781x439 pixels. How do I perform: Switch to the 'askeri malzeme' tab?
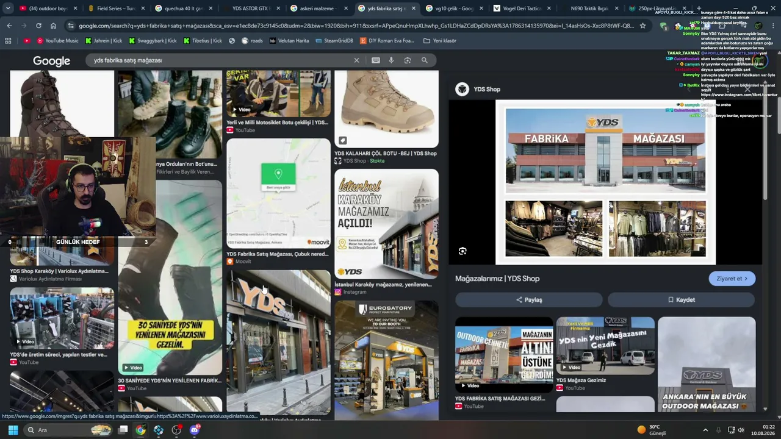pyautogui.click(x=317, y=9)
